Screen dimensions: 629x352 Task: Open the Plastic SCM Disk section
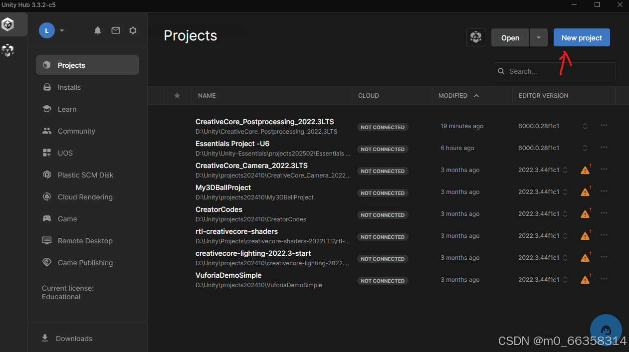87,175
